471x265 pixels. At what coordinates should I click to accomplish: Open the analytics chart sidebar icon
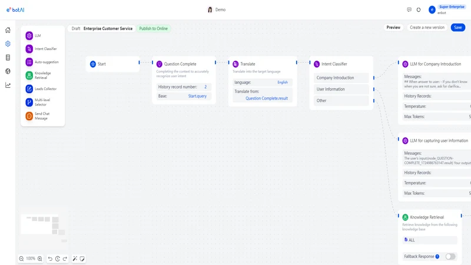coord(8,85)
